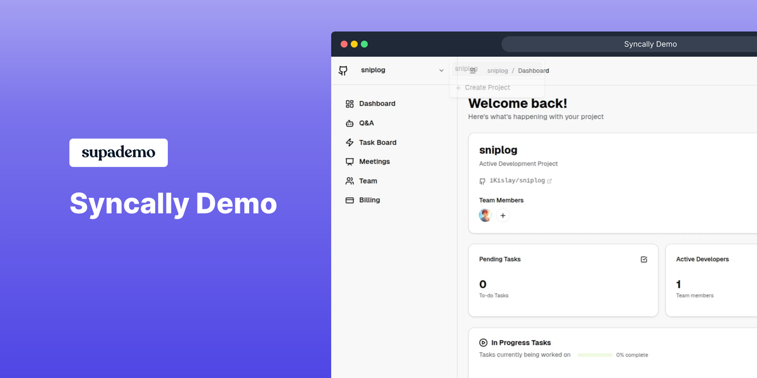This screenshot has height=378, width=757.
Task: Click the Active Developers heading
Action: tap(703, 260)
